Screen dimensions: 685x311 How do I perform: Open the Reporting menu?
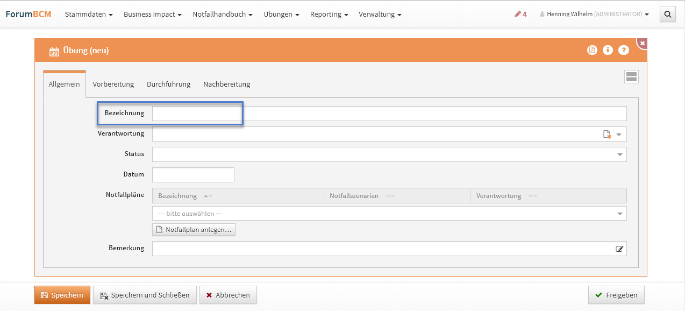329,15
